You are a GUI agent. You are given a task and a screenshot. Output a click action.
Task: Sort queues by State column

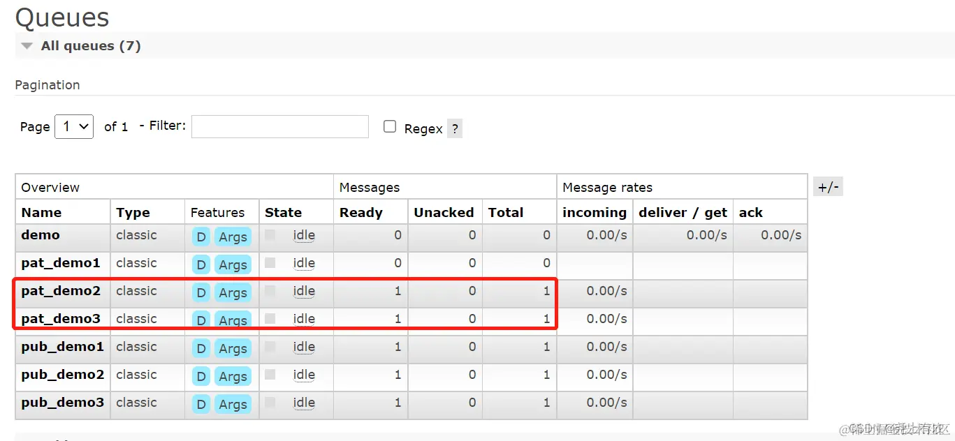(283, 213)
